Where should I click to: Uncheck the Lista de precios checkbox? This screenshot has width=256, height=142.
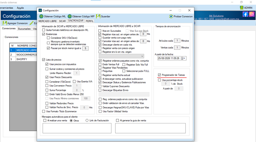tap(44, 60)
